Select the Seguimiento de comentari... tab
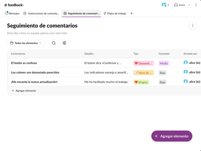This screenshot has width=201, height=151. [81, 13]
